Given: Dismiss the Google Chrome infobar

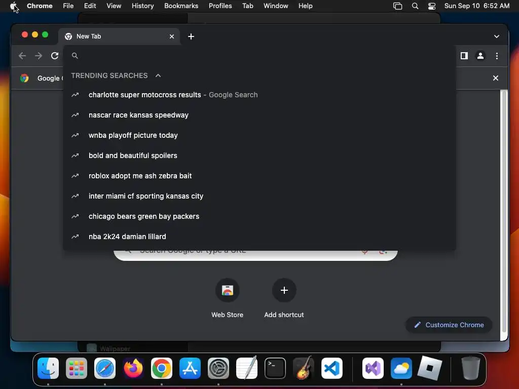Looking at the screenshot, I should click(x=496, y=78).
